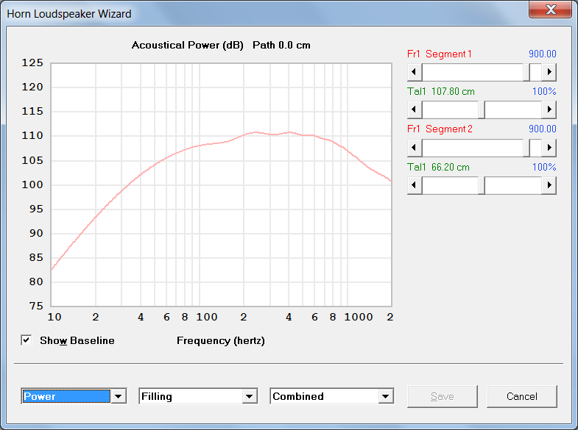Screen dimensions: 578x430
Task: Click right arrow of Tal1 107.80 cm scrollbar
Action: [x=549, y=110]
